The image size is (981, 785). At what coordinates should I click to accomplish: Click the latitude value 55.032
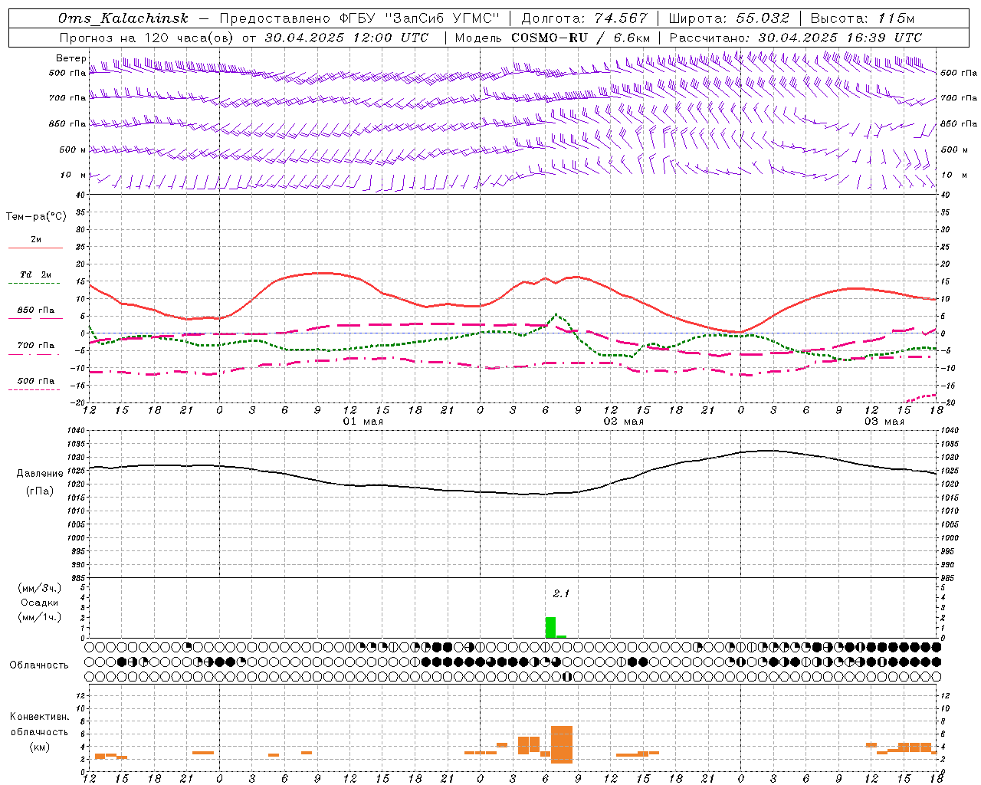tap(763, 19)
